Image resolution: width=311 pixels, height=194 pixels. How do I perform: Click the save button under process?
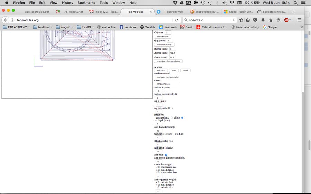pos(174,70)
